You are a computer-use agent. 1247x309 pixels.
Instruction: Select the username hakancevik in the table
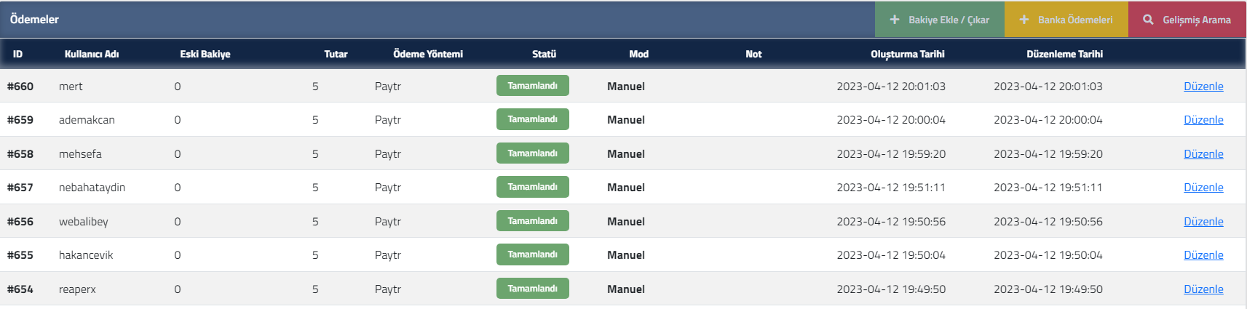(86, 255)
